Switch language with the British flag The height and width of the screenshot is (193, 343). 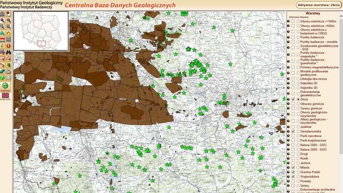click(5, 96)
